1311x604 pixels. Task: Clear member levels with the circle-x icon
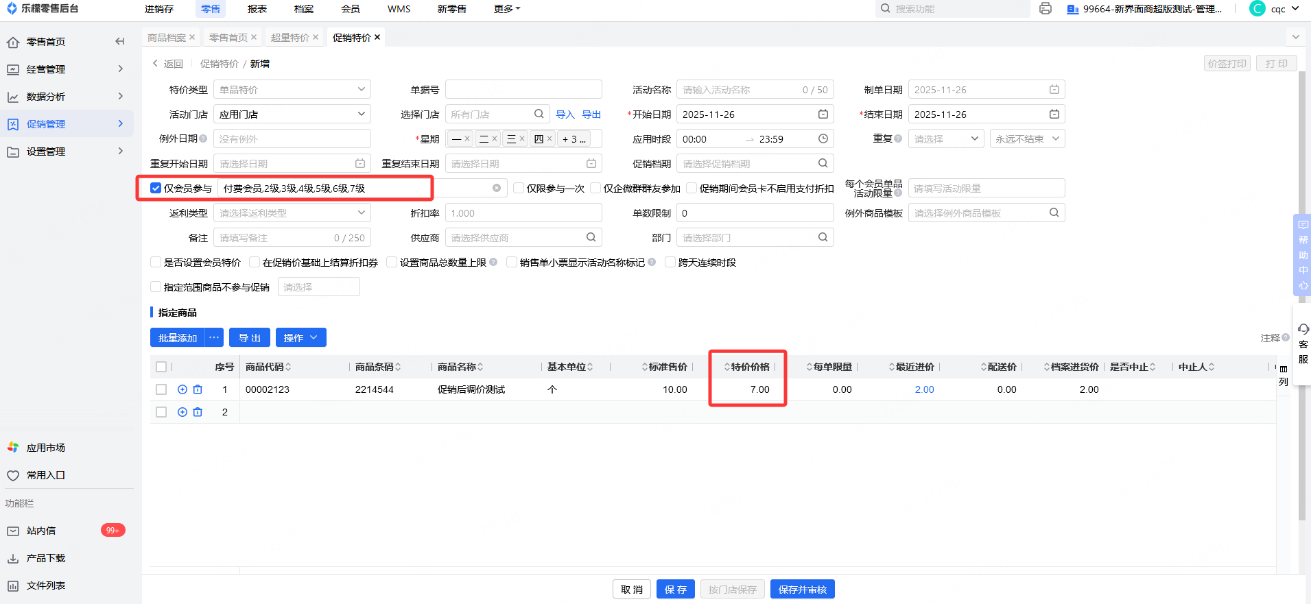pos(497,189)
